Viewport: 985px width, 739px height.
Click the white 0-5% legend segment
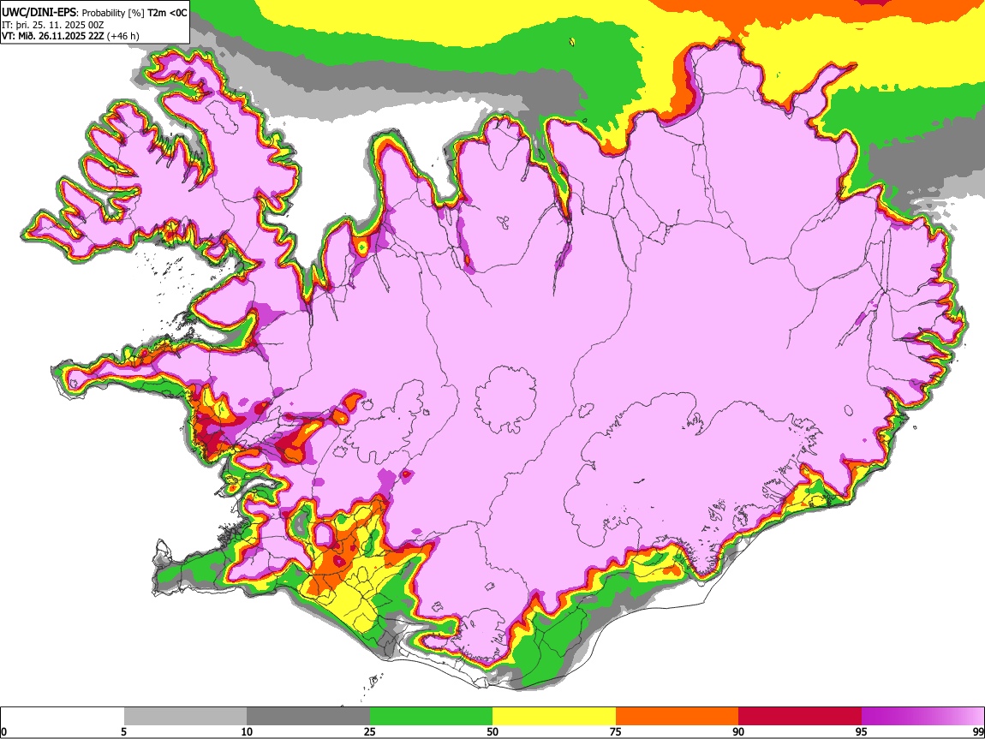pos(63,717)
